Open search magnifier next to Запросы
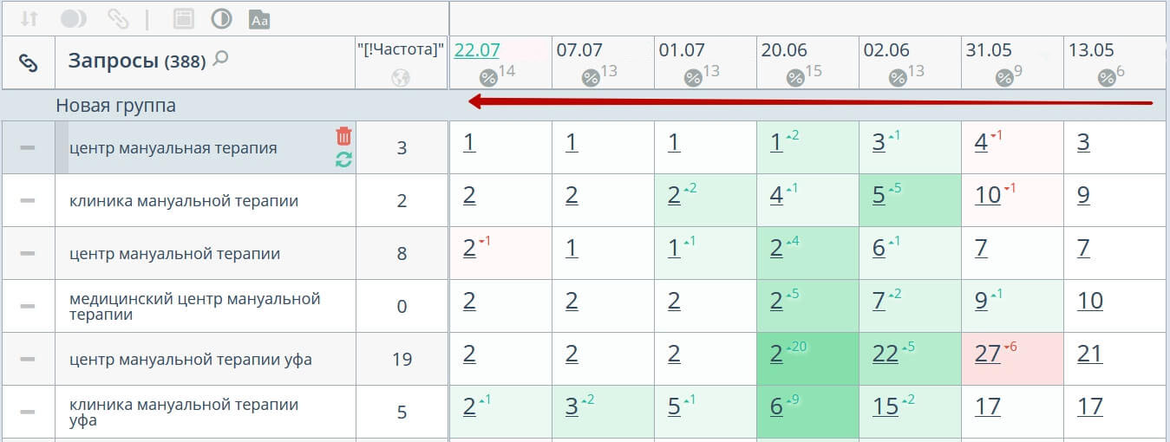Screen dimensions: 1170x442 (x=221, y=59)
